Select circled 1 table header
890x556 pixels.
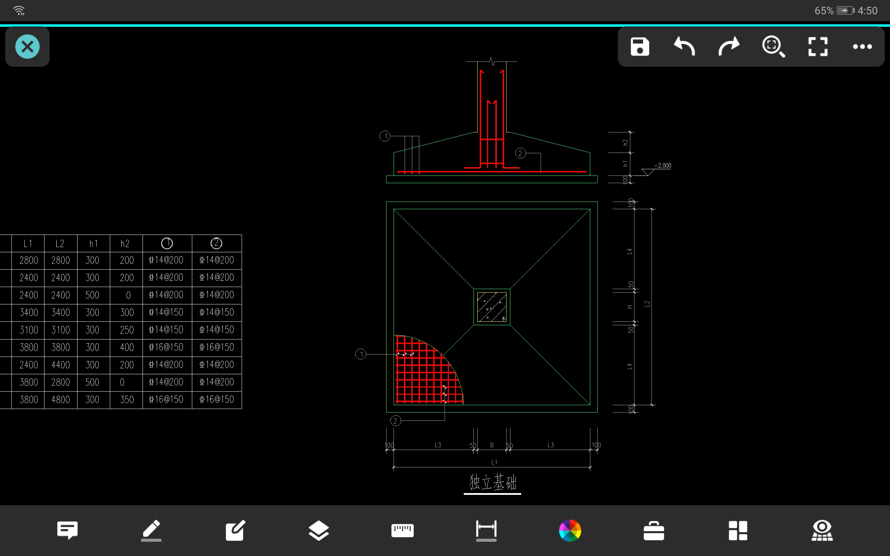point(167,243)
